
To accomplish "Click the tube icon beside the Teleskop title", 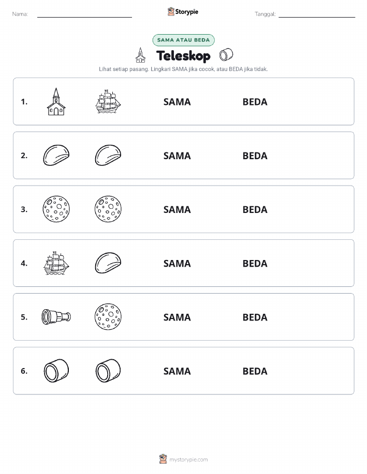I will point(226,55).
